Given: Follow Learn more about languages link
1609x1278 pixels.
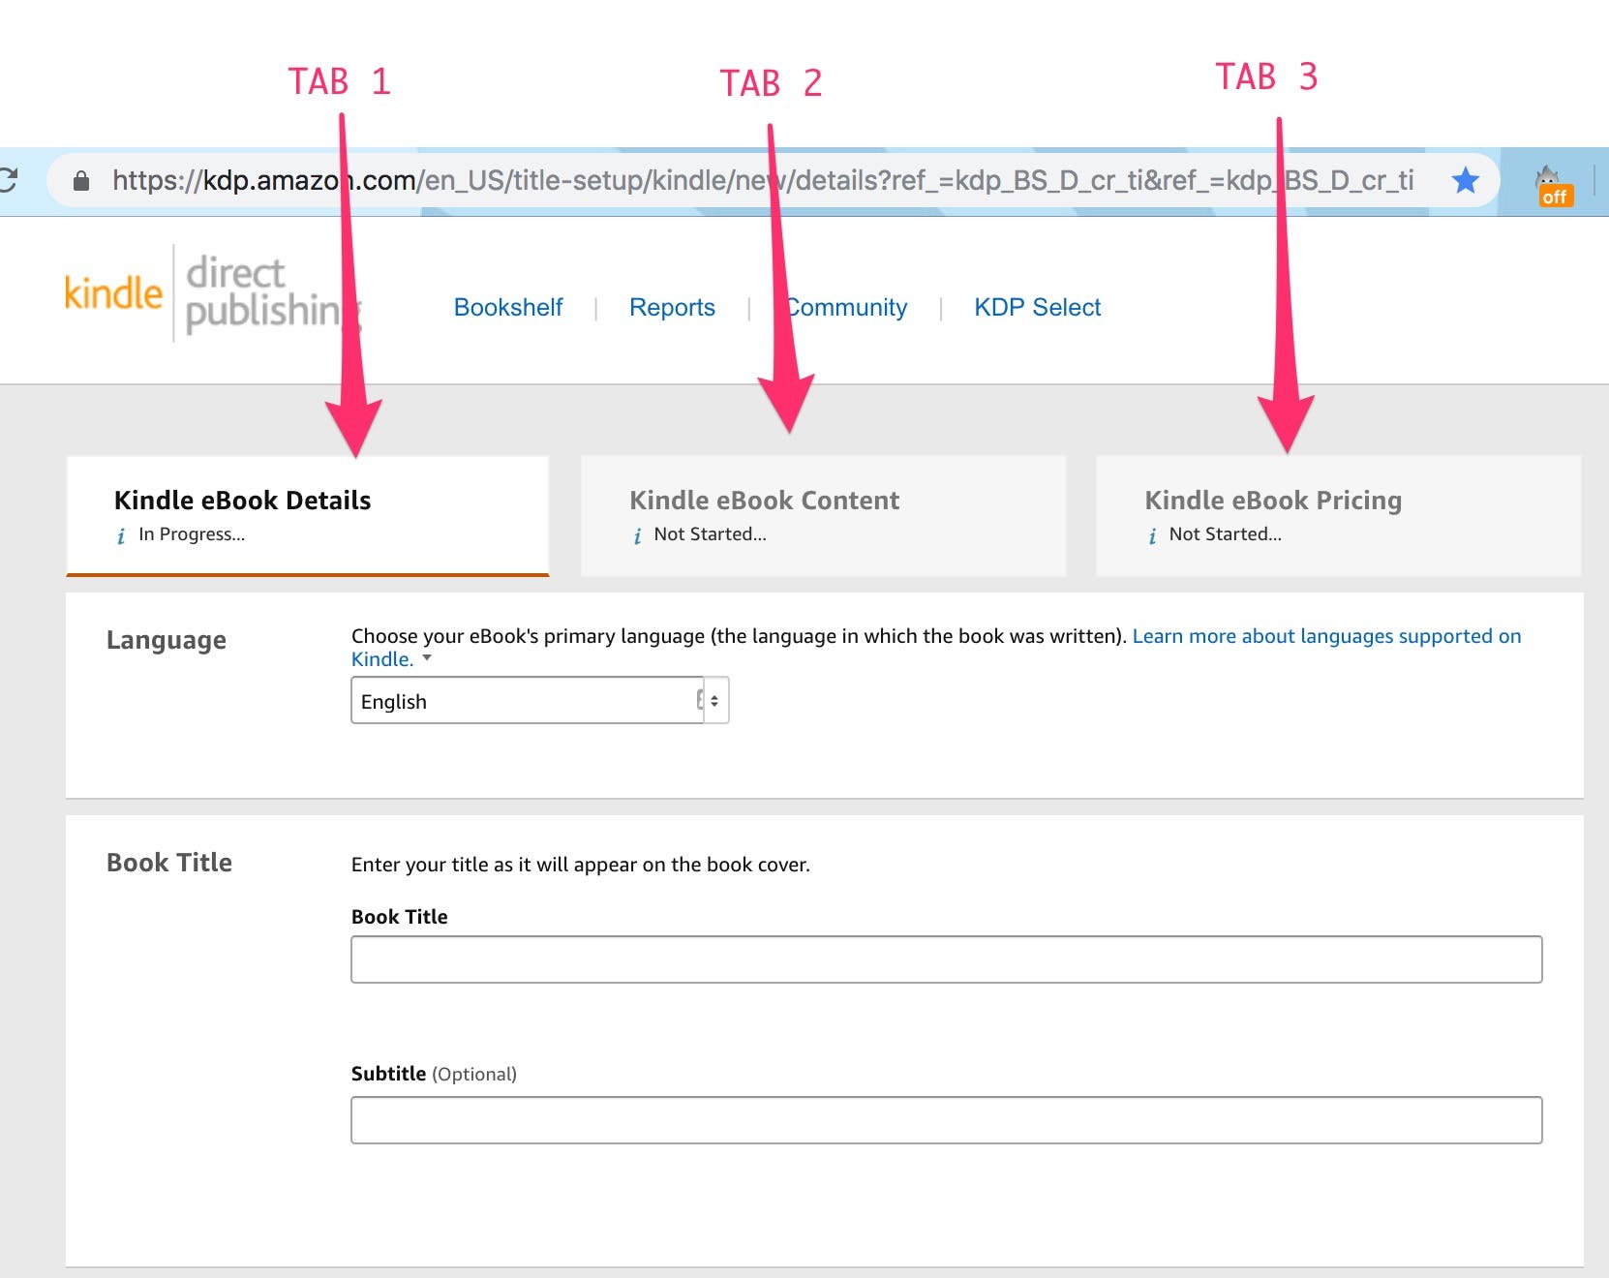Looking at the screenshot, I should [x=1325, y=636].
